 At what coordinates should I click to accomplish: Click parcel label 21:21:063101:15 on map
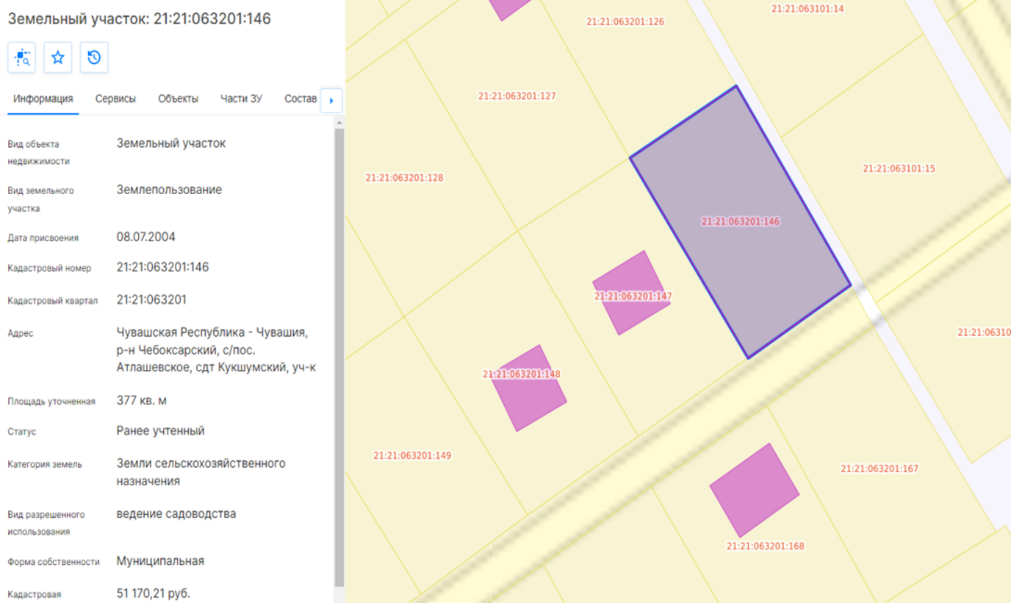pyautogui.click(x=899, y=168)
